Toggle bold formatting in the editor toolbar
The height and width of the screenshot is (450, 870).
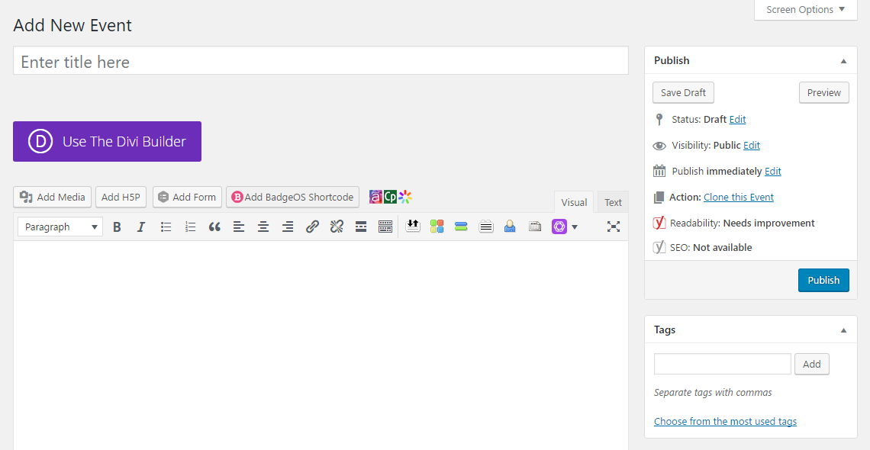[x=117, y=227]
